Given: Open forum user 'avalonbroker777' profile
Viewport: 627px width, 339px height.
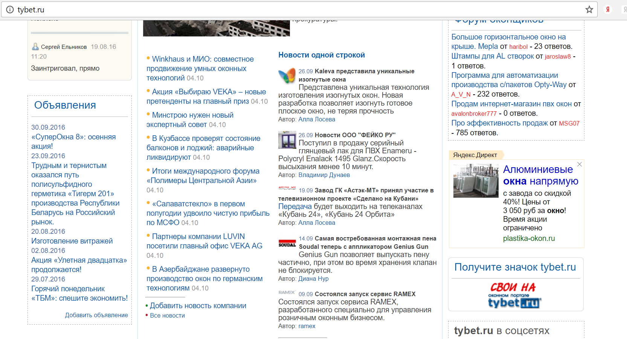Looking at the screenshot, I should click(474, 114).
